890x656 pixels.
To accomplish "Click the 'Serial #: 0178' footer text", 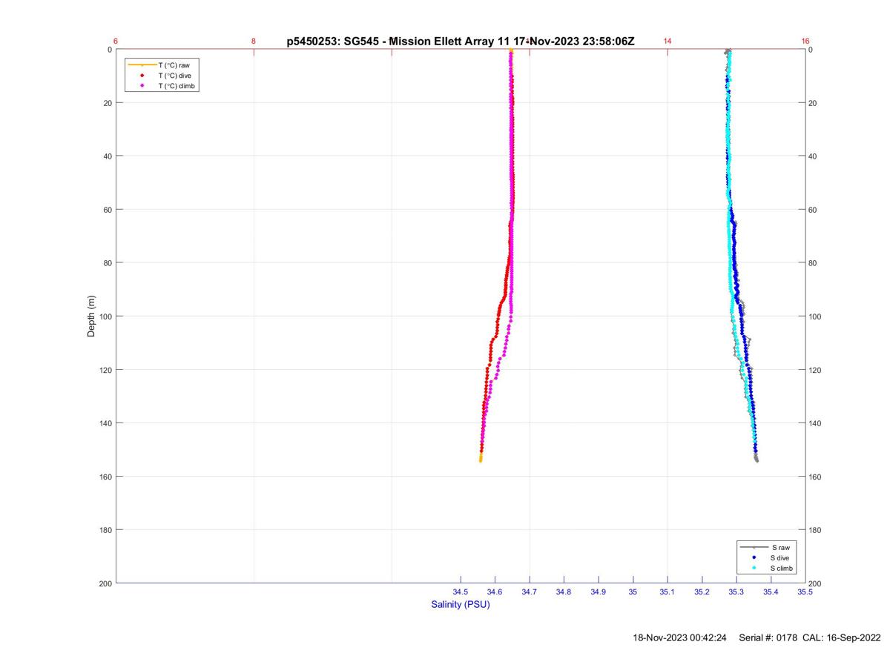I will [769, 637].
